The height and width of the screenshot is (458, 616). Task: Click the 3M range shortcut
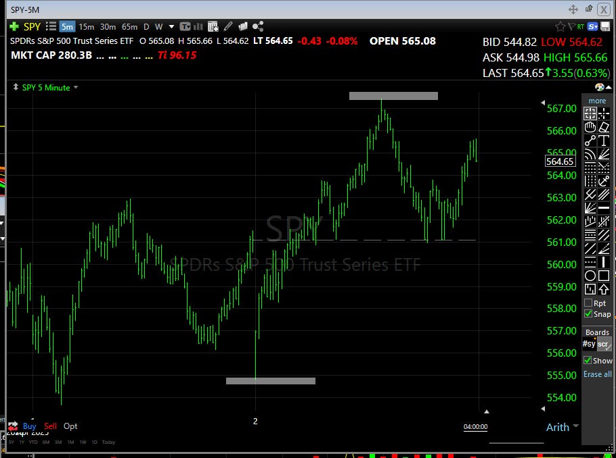58,442
